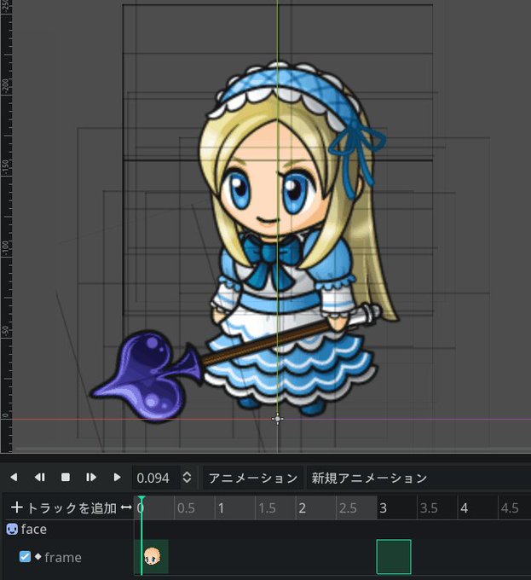Image resolution: width=531 pixels, height=580 pixels.
Task: Select the face node track row
Action: point(266,530)
